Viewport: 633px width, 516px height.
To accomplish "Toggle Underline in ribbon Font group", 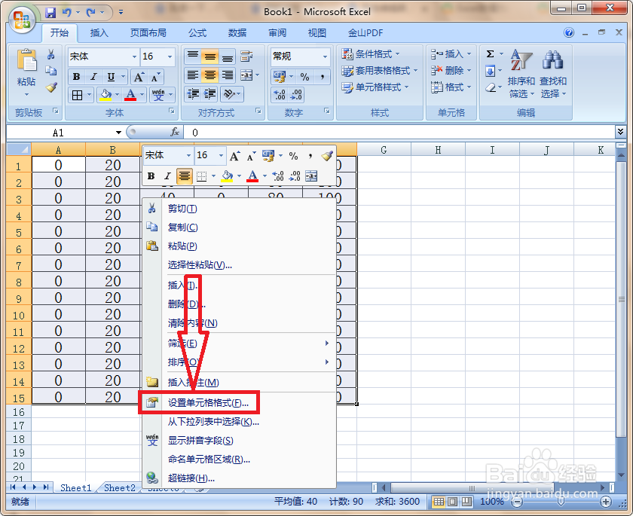I will tap(111, 77).
